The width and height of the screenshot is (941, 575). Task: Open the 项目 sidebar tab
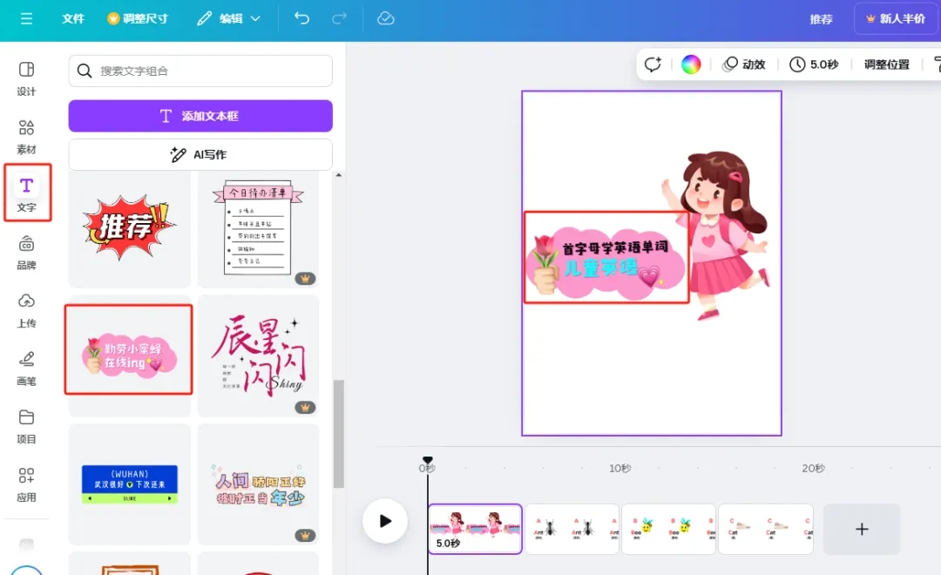26,426
